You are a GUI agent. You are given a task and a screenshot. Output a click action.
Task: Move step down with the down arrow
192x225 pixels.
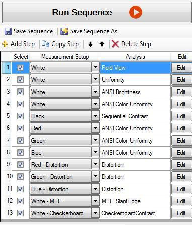tap(90, 44)
